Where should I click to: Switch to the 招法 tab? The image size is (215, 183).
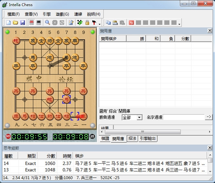point(132,139)
